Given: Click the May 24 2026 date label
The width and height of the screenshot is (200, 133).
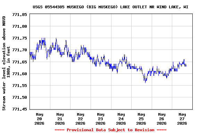Looking at the screenshot, I should [121, 119].
